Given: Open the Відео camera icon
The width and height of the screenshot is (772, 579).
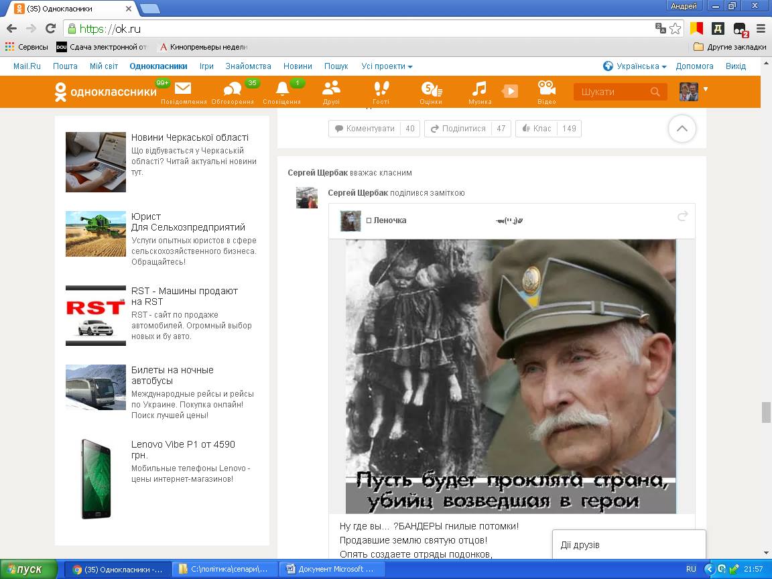Looking at the screenshot, I should click(x=547, y=89).
